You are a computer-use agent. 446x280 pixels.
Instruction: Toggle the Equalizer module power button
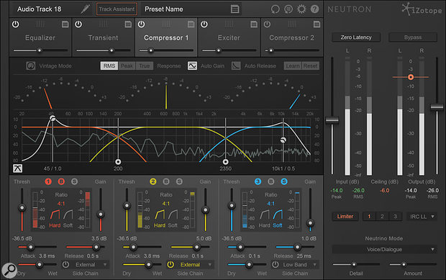[x=16, y=24]
